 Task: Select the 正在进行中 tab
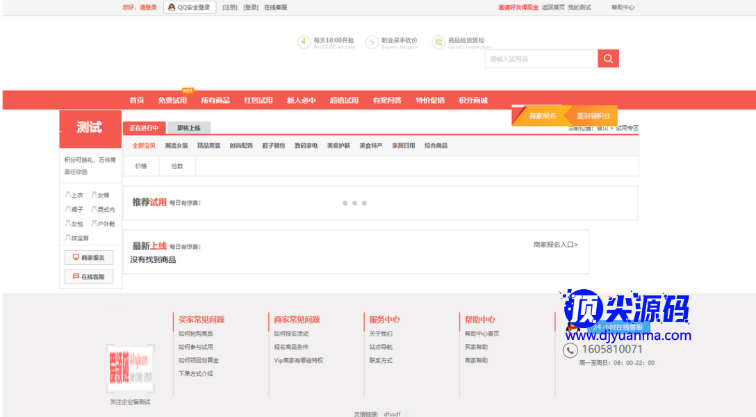pos(144,128)
